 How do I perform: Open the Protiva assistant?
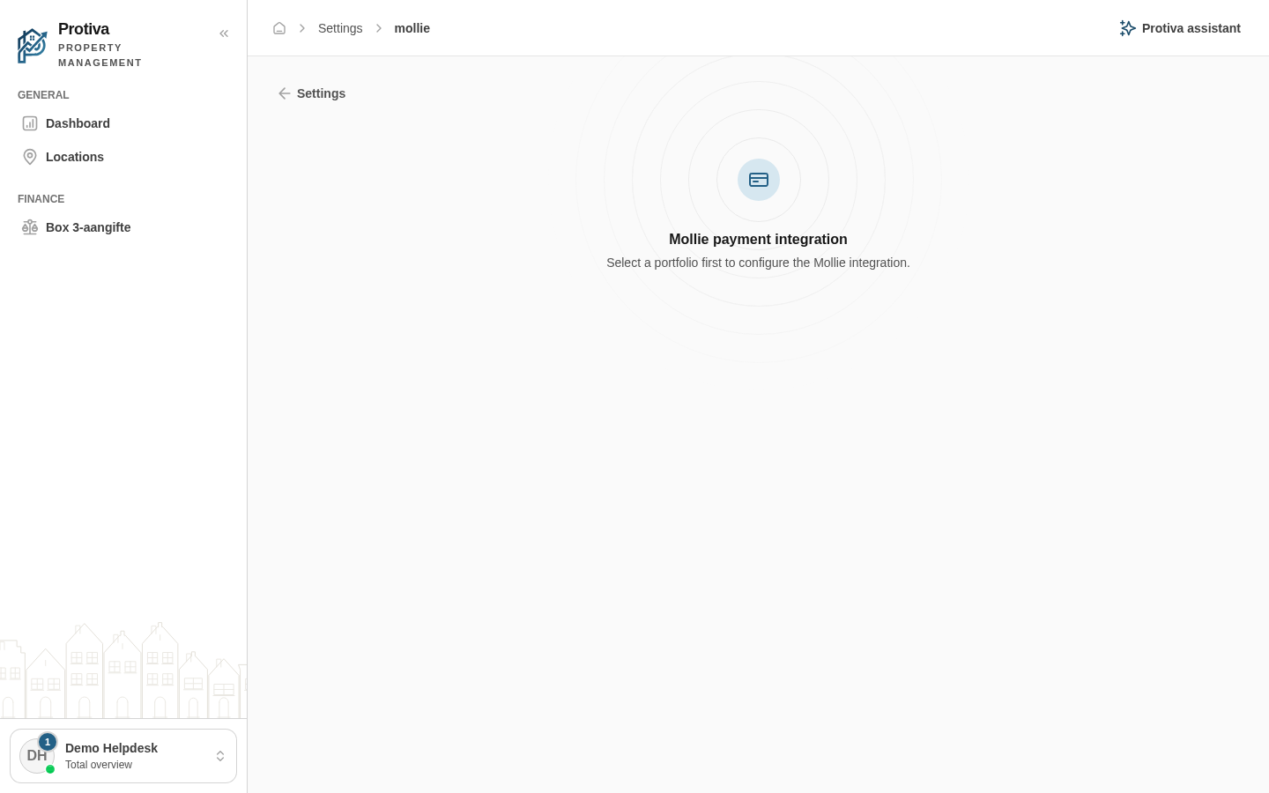click(1180, 28)
